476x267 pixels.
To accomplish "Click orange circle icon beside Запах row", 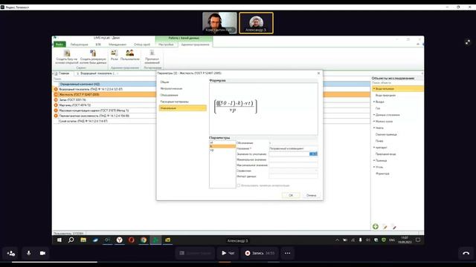I will [x=56, y=100].
